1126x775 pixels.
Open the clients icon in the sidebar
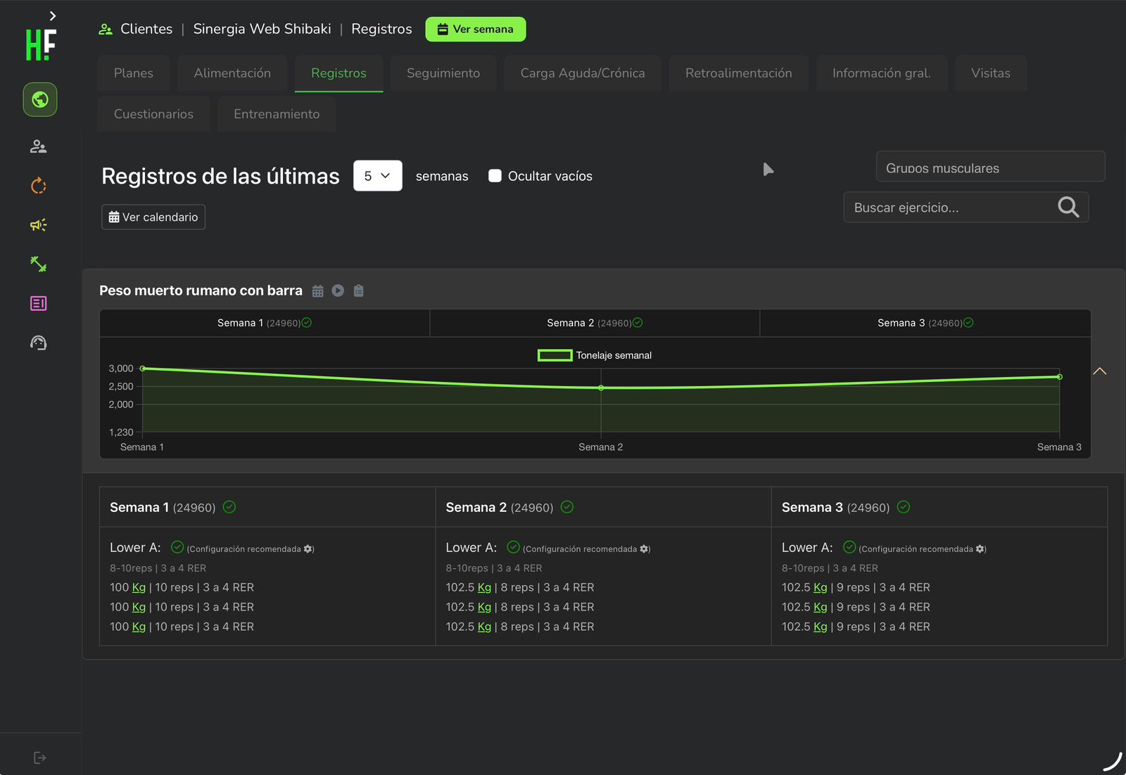coord(39,146)
